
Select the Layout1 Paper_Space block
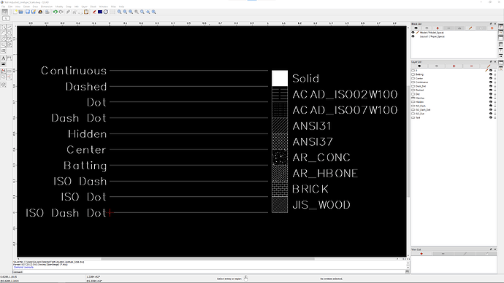pos(432,36)
